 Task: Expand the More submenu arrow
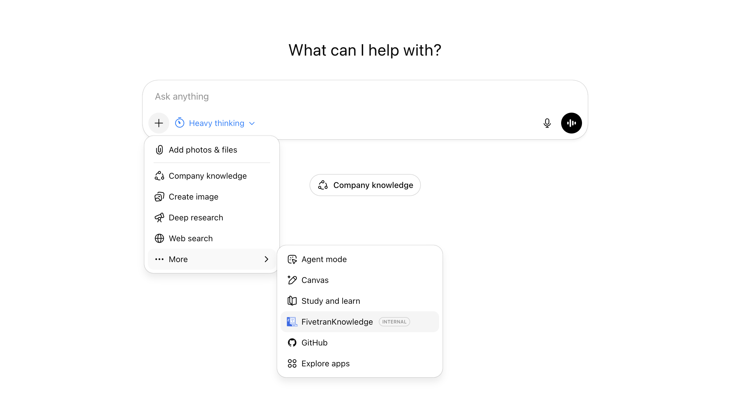[266, 259]
